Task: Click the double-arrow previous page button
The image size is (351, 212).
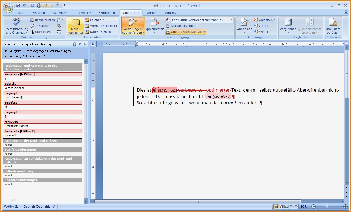Action: coord(346,187)
